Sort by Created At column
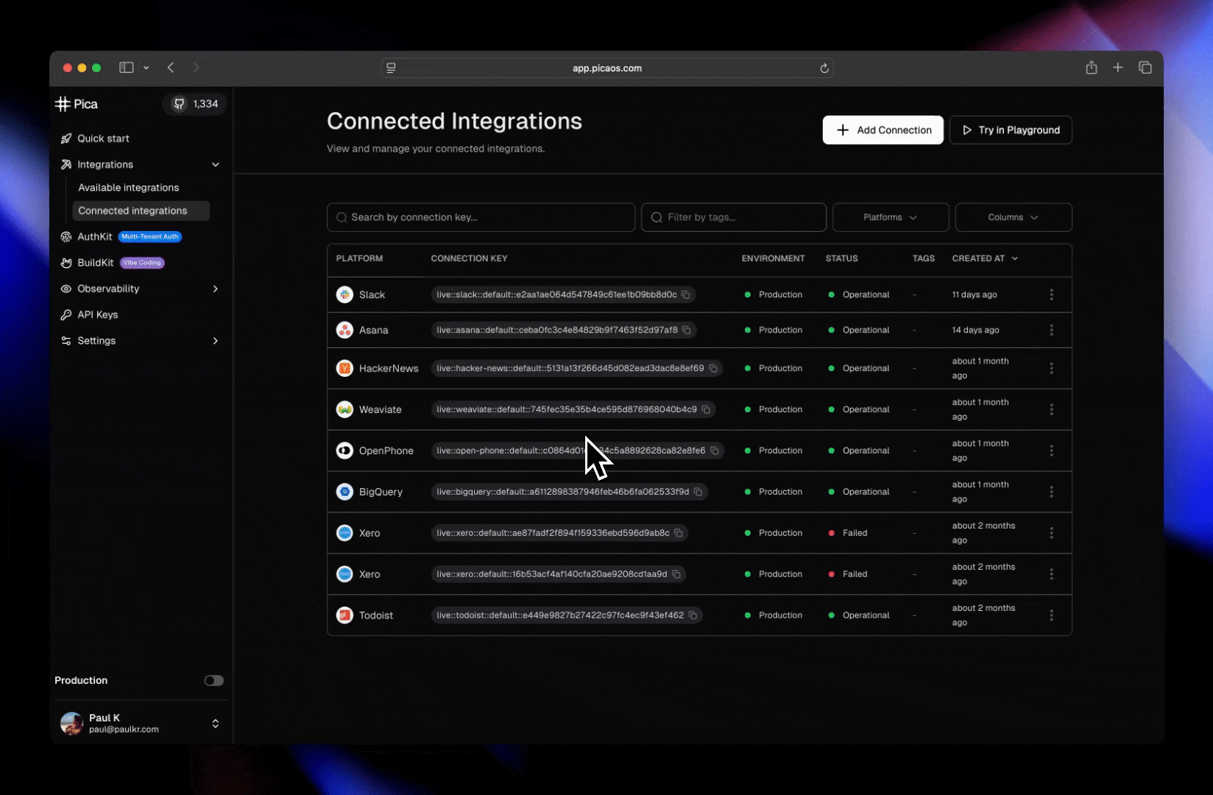This screenshot has width=1213, height=795. tap(985, 258)
